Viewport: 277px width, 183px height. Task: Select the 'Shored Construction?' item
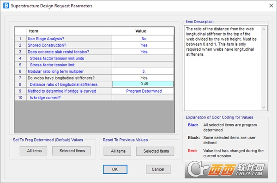pos(69,45)
